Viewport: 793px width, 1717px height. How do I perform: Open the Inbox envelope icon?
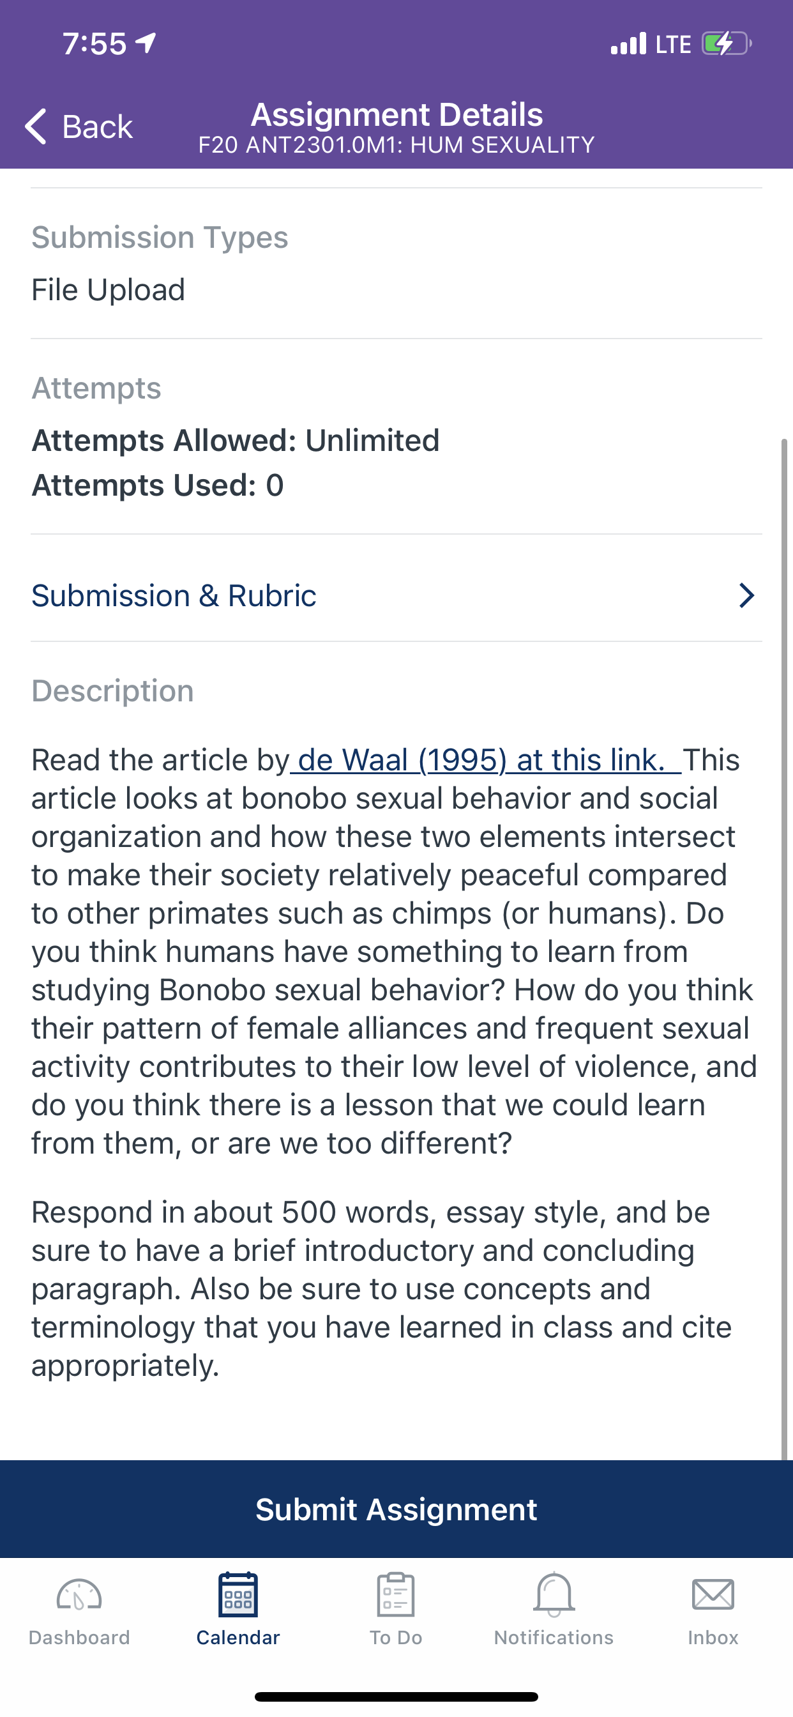coord(713,1595)
